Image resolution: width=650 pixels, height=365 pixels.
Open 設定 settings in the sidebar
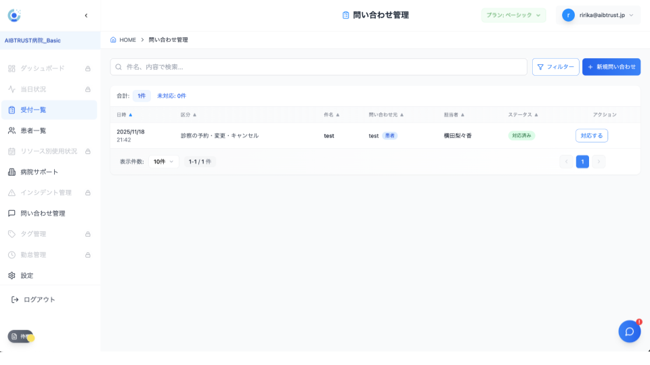pyautogui.click(x=49, y=275)
